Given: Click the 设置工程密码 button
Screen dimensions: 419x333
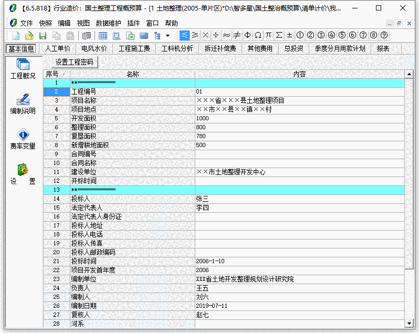Looking at the screenshot, I should pyautogui.click(x=74, y=62).
